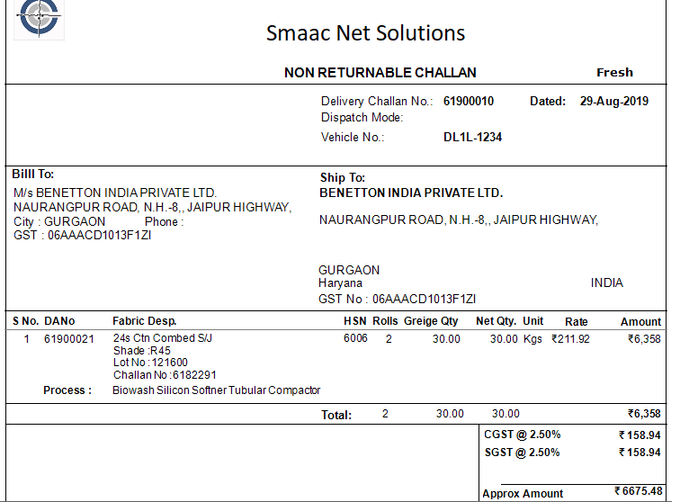The width and height of the screenshot is (680, 502).
Task: Click the 'Vehicle No.:' label
Action: coord(353,137)
